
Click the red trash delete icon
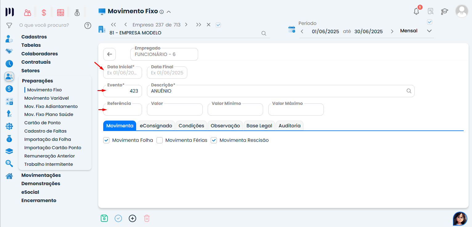147,218
